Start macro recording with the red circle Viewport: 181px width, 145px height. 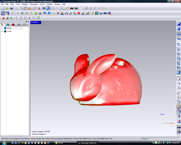pyautogui.click(x=3, y=18)
